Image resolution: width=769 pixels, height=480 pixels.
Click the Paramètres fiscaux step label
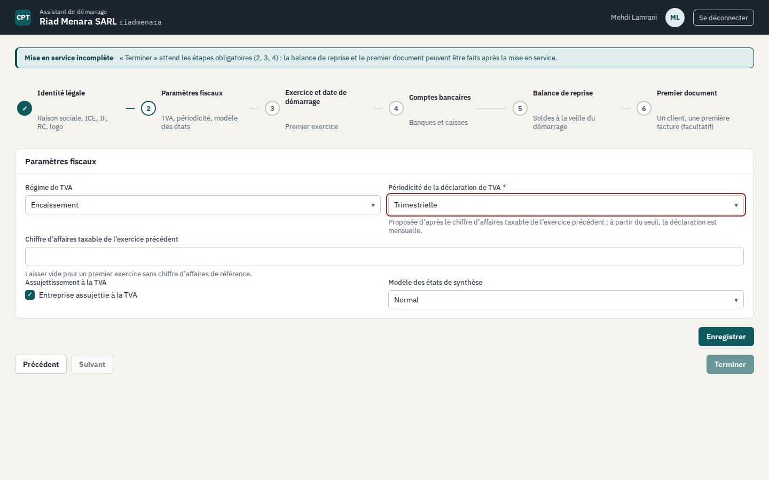click(x=192, y=93)
